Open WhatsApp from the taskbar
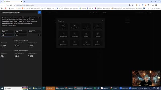 tap(95, 88)
